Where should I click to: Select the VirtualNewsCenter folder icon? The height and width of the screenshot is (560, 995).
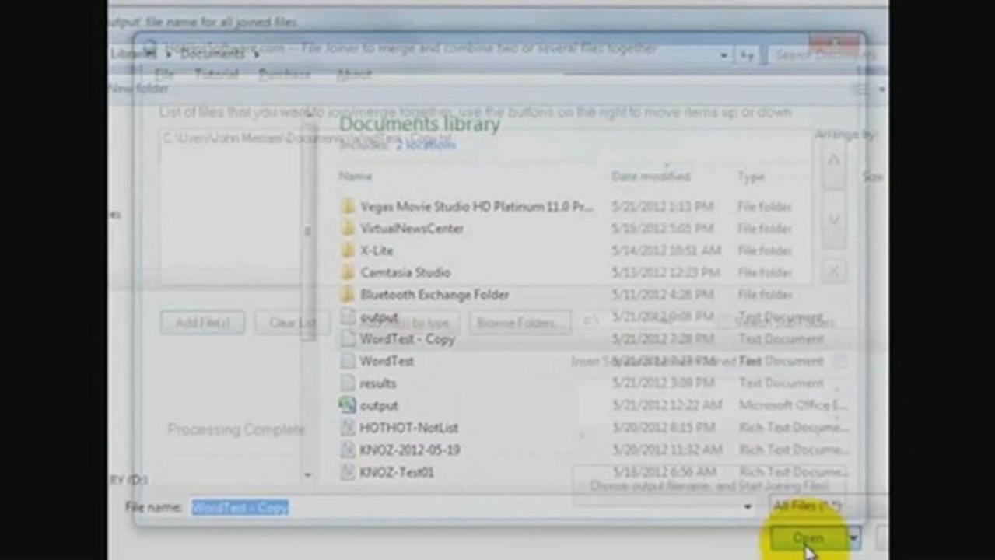pos(348,229)
